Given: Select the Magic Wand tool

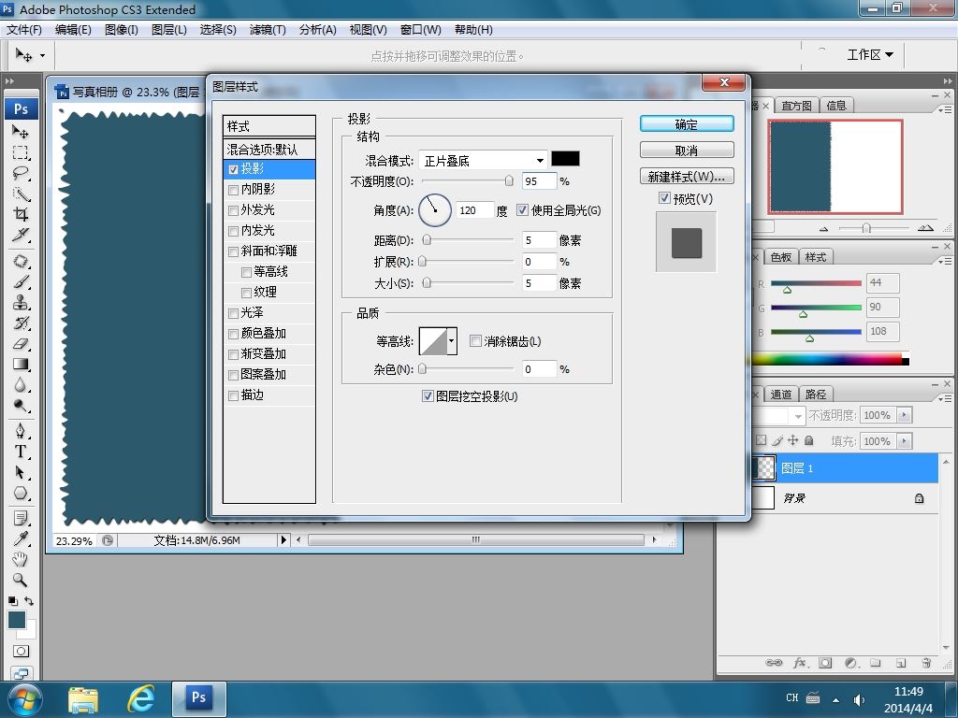Looking at the screenshot, I should coord(21,194).
